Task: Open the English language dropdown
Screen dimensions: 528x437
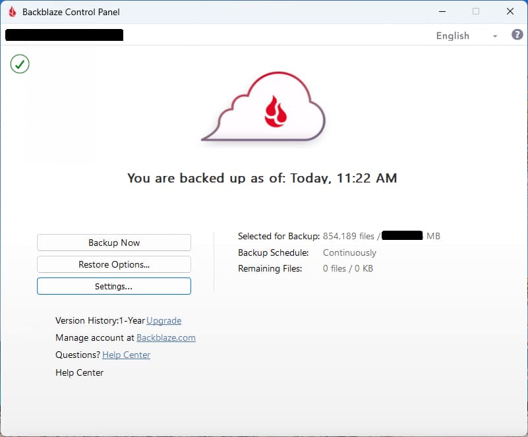Action: 467,36
